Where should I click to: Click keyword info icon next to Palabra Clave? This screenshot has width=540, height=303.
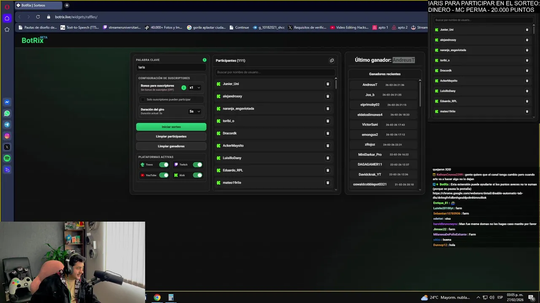click(x=205, y=60)
